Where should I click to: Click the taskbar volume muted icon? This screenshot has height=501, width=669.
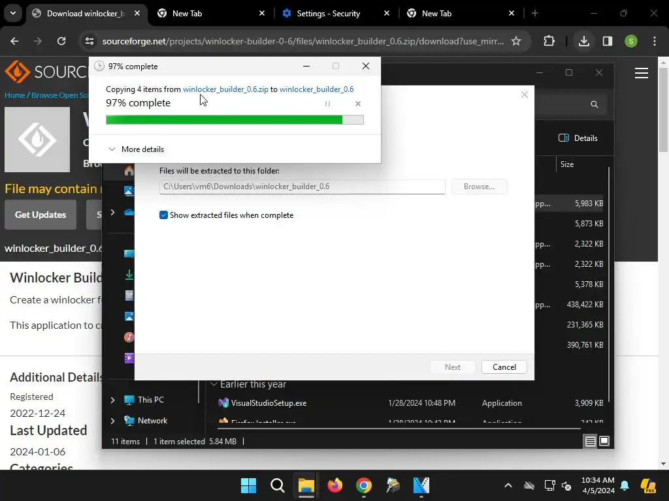(x=566, y=485)
